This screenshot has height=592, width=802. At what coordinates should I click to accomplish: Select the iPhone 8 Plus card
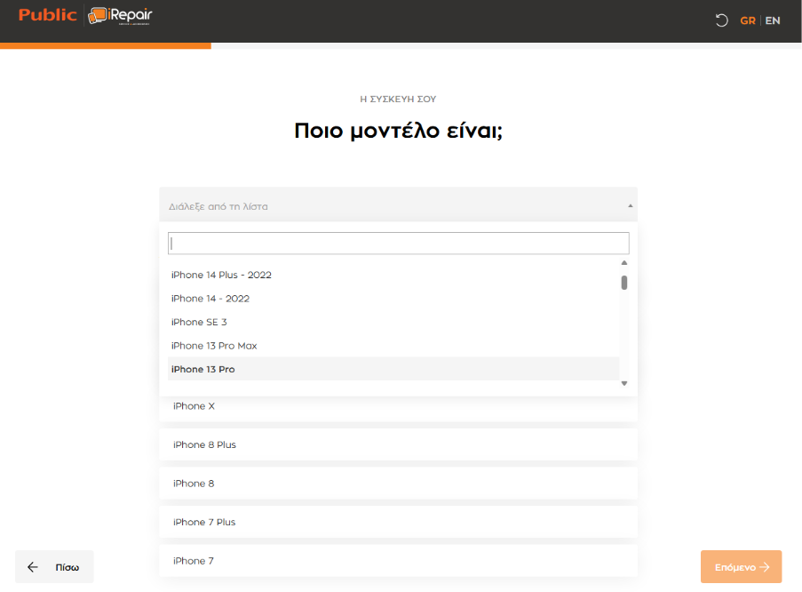point(398,444)
